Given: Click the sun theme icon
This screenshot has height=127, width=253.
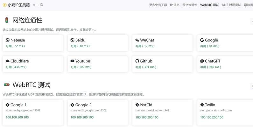Looking at the screenshot, I should (x=42, y=5).
